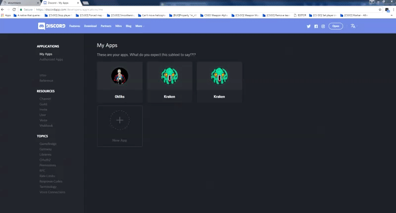
Task: Open the EDITOR bookmark
Action: (300, 15)
